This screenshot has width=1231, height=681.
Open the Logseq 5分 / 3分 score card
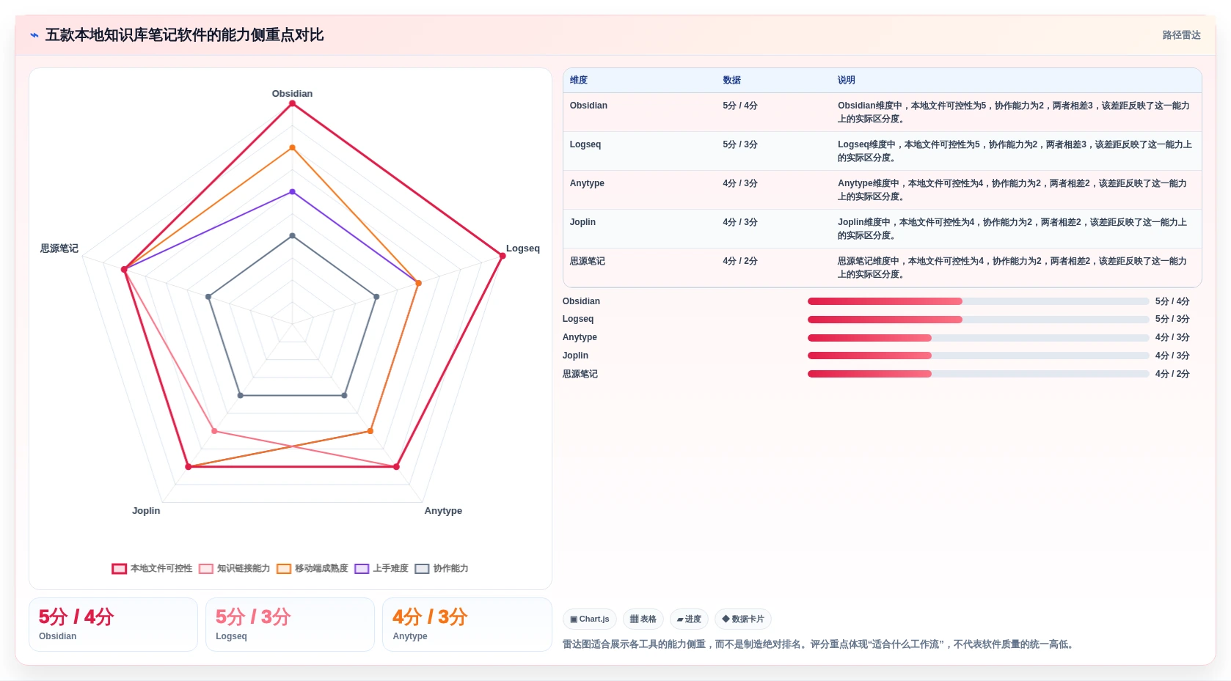tap(290, 625)
